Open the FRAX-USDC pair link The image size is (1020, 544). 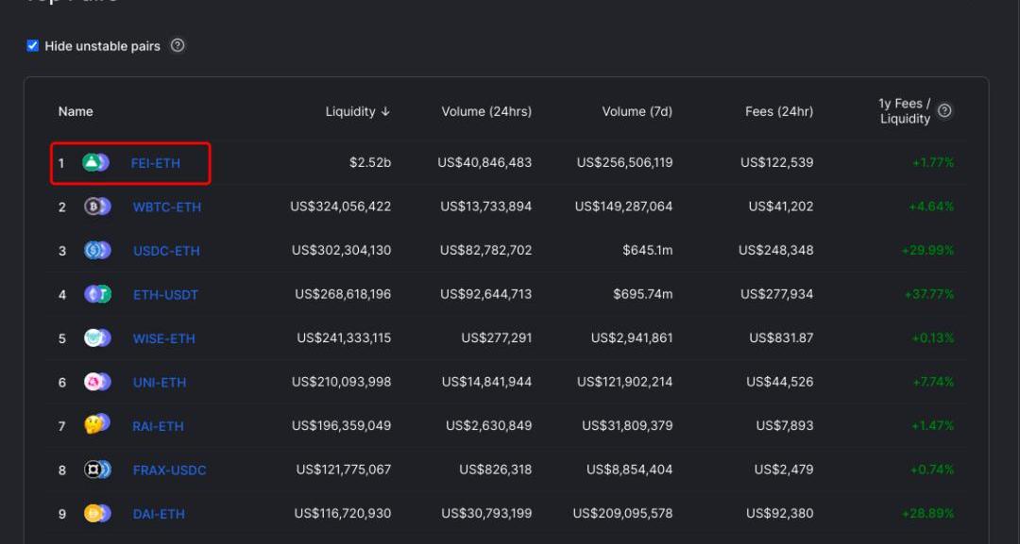[x=169, y=470]
